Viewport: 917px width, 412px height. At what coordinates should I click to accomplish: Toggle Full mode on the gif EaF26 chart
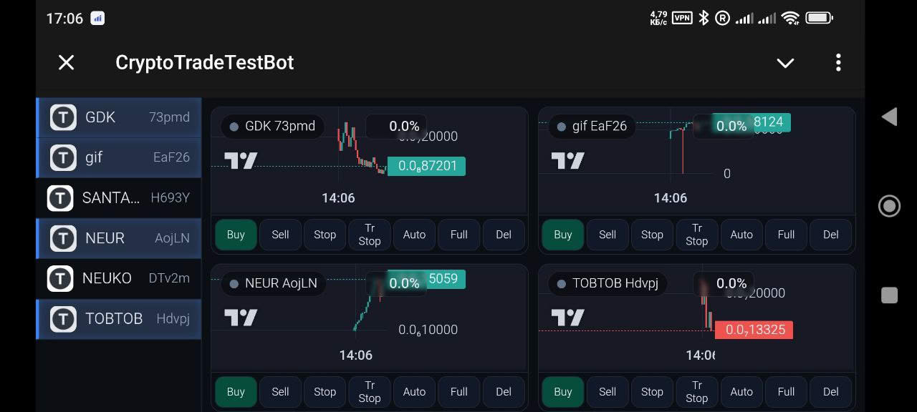[x=786, y=235]
